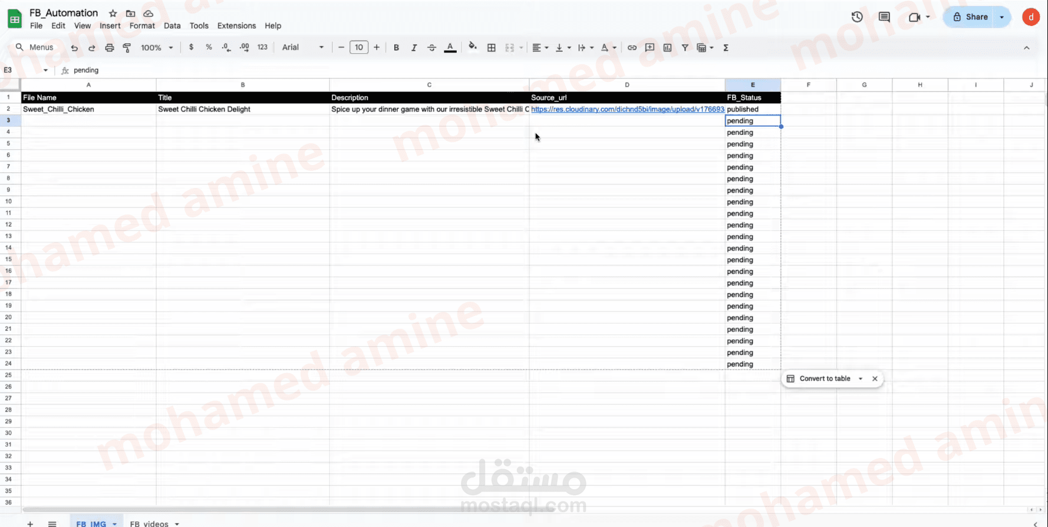Open the text rotation dropdown
The image size is (1048, 527).
(608, 48)
